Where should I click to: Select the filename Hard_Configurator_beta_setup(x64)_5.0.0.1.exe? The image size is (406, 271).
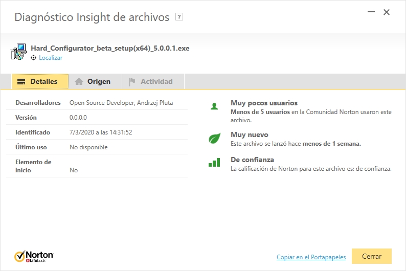tap(110, 49)
